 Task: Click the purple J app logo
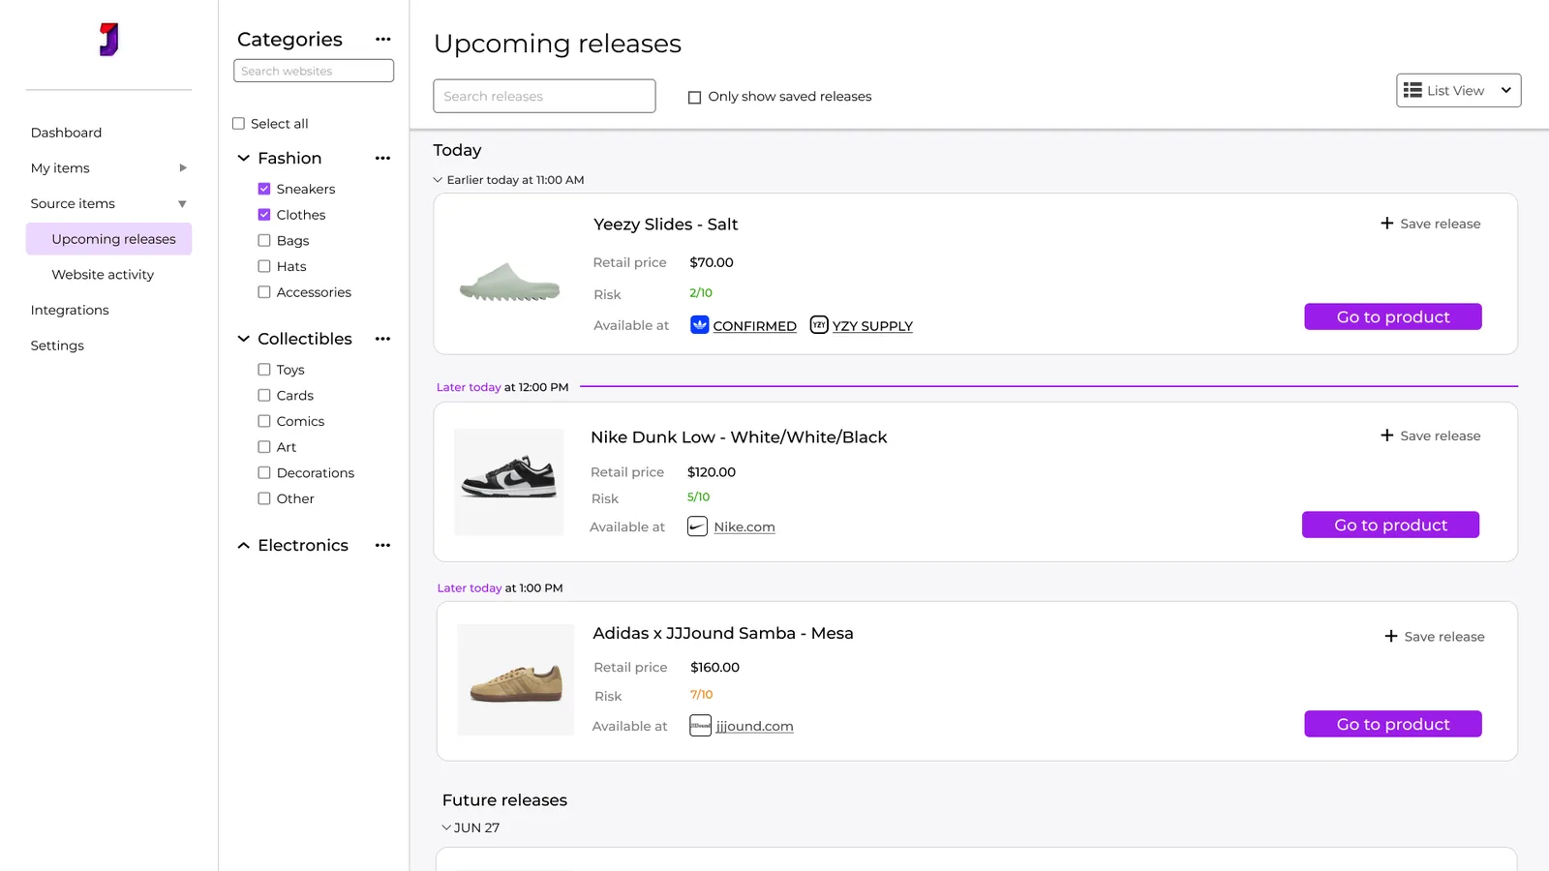108,40
